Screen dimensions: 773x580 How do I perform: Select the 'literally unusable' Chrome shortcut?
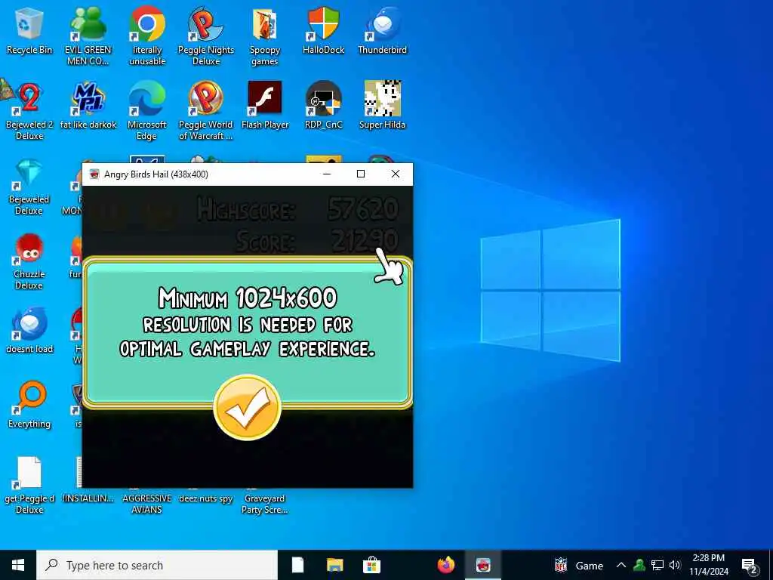point(147,36)
